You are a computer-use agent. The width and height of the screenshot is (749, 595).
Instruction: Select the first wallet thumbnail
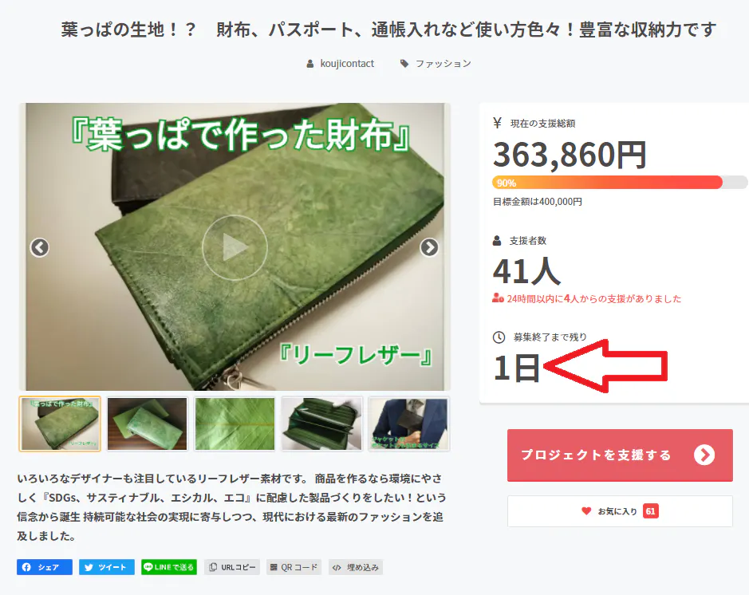pos(60,424)
